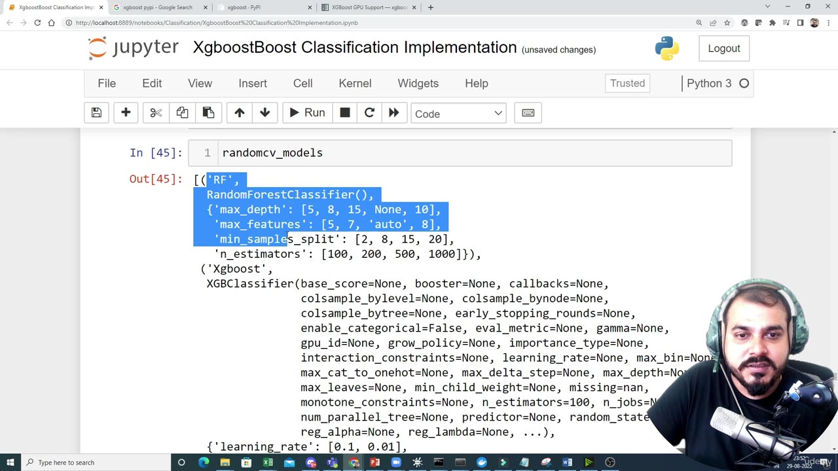Open the Cell menu
This screenshot has width=838, height=471.
[302, 83]
